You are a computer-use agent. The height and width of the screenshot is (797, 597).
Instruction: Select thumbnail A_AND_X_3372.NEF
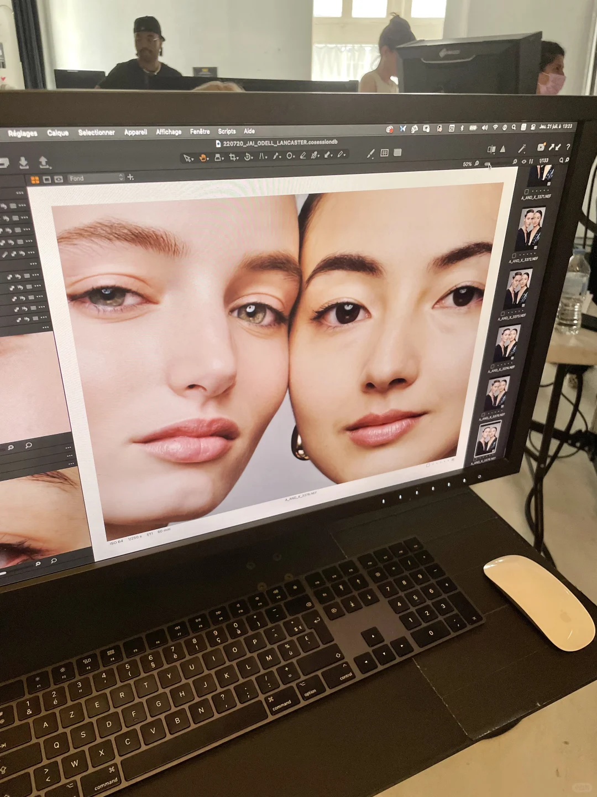[x=531, y=229]
